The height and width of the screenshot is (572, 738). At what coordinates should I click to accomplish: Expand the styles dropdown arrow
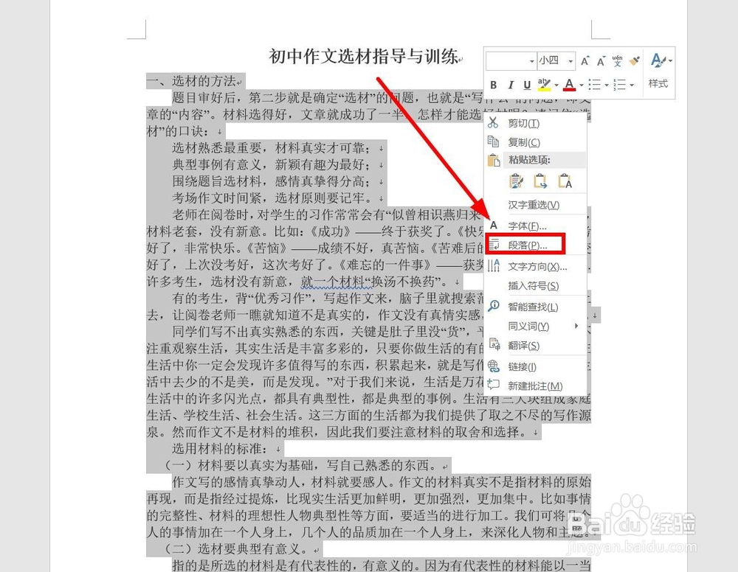670,60
